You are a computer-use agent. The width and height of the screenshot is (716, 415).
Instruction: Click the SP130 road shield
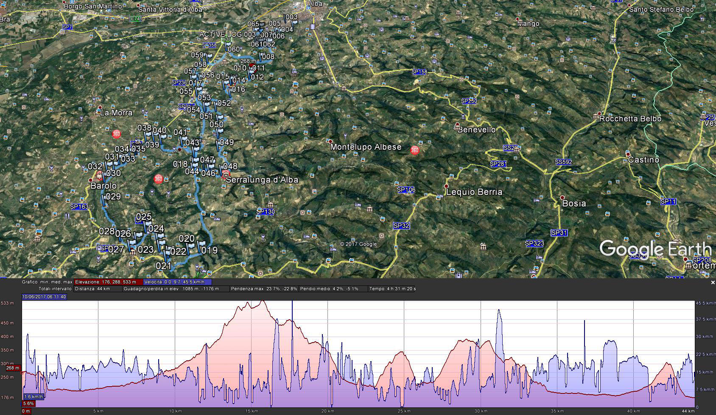266,211
